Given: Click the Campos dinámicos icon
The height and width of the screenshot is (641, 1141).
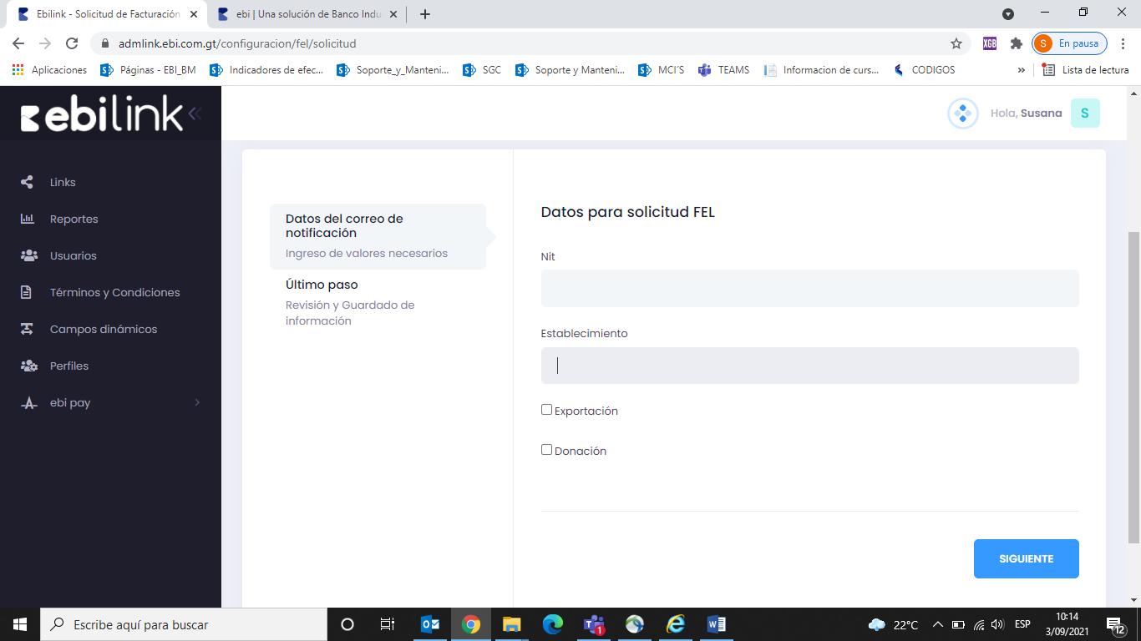Looking at the screenshot, I should (27, 329).
